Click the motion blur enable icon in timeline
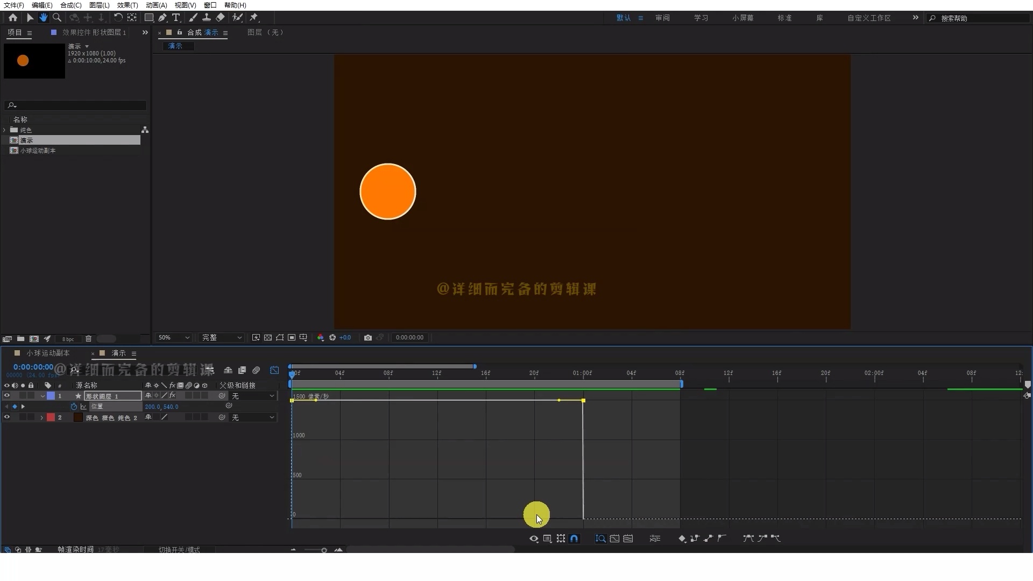 tap(256, 370)
